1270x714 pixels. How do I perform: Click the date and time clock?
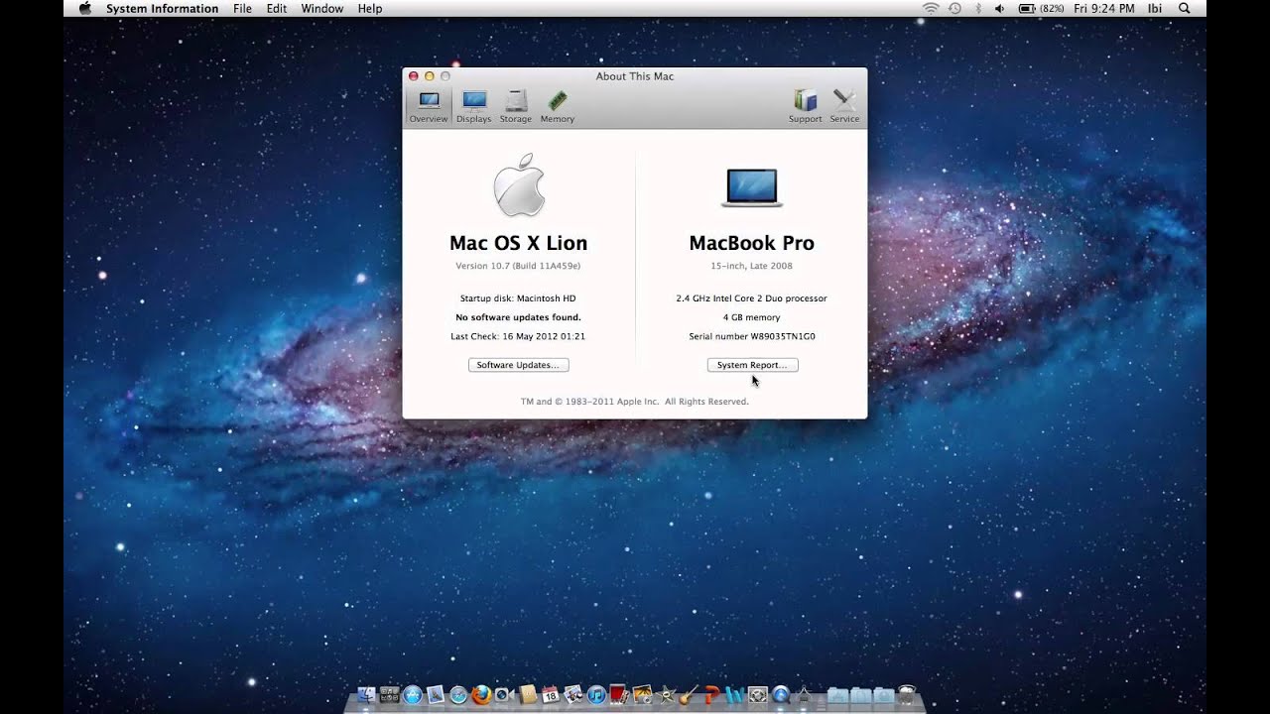point(1104,8)
